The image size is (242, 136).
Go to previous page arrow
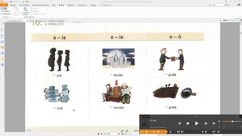(x=101, y=134)
